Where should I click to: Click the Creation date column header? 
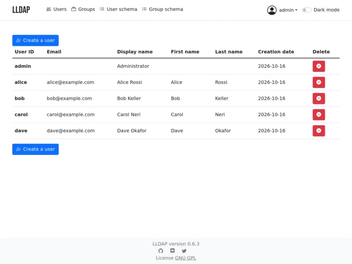pyautogui.click(x=276, y=52)
